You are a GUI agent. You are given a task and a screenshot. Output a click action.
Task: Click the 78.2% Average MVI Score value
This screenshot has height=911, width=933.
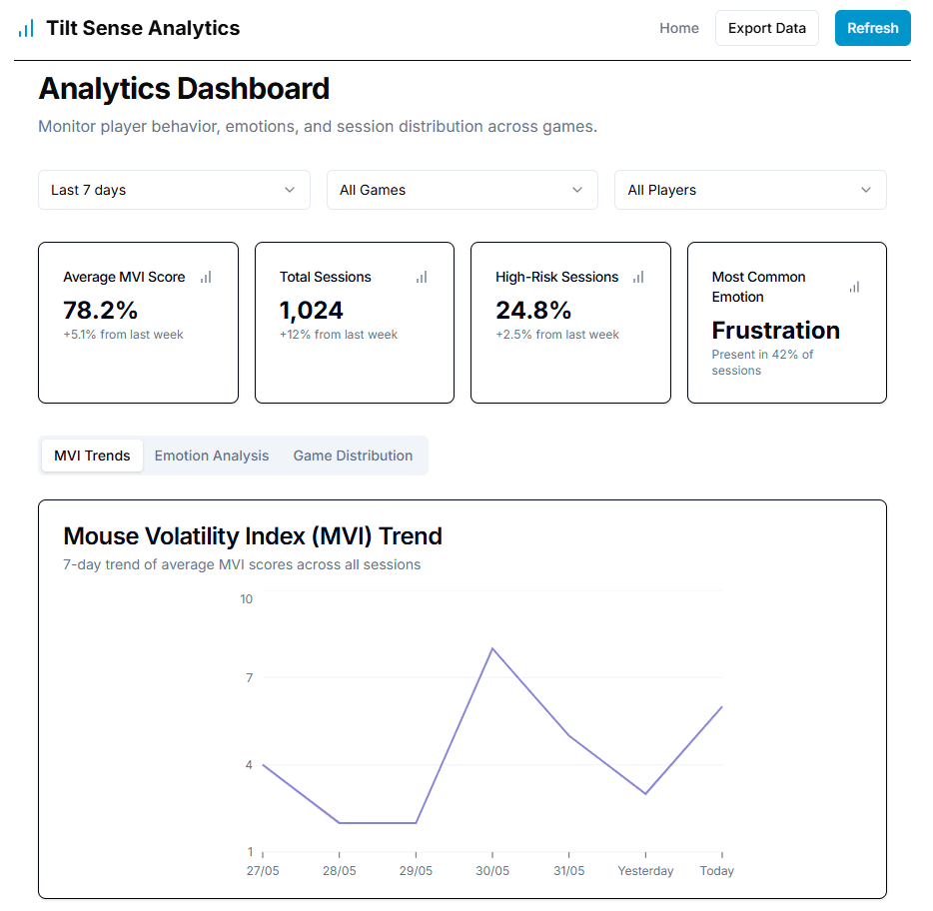[x=101, y=311]
